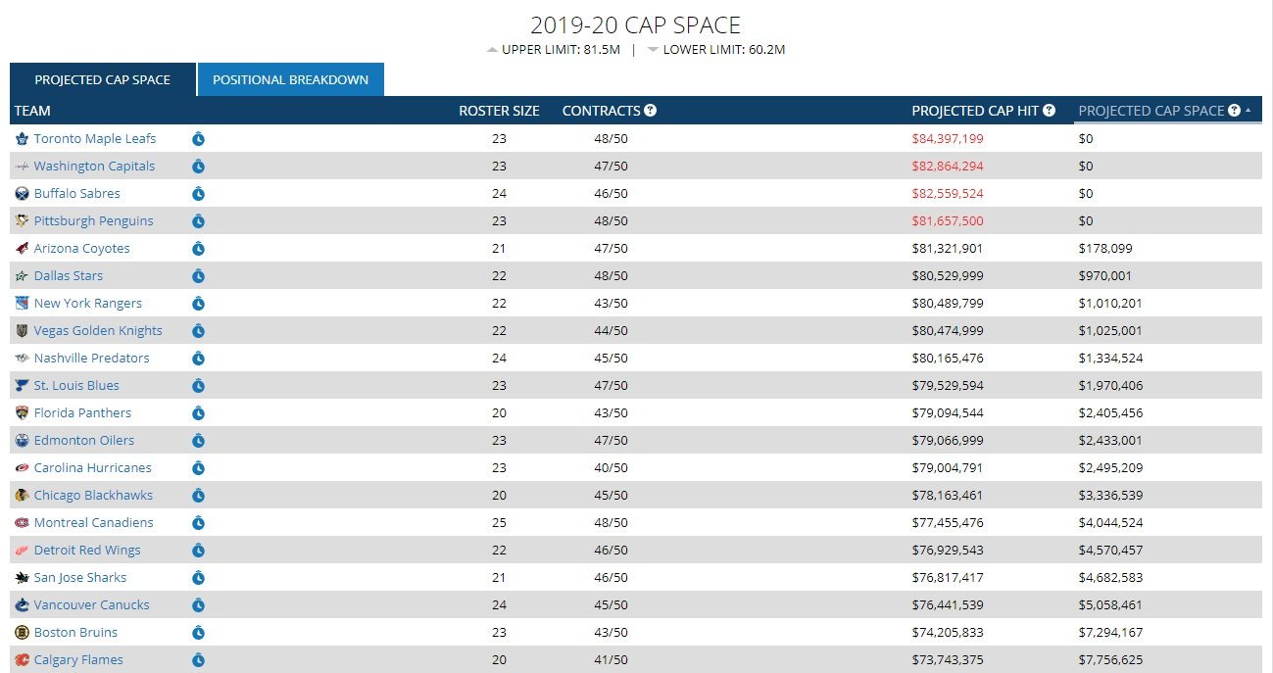
Task: Open the clock icon beside Dallas Stars
Action: coord(198,276)
